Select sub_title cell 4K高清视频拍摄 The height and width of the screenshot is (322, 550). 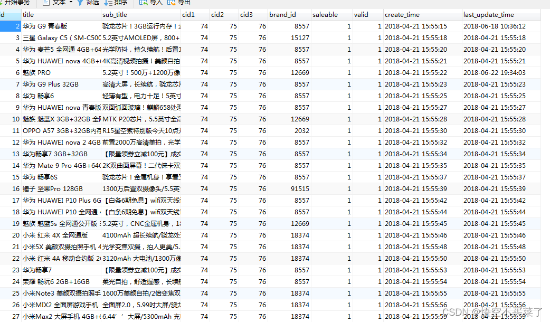(x=141, y=61)
